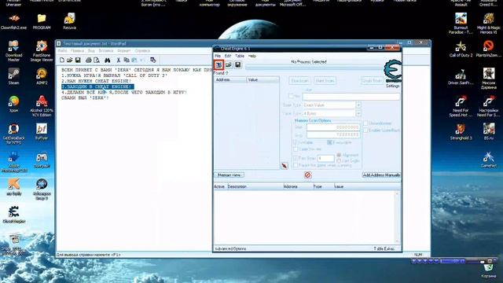Click the scan value input field
The image size is (503, 283).
pyautogui.click(x=351, y=96)
